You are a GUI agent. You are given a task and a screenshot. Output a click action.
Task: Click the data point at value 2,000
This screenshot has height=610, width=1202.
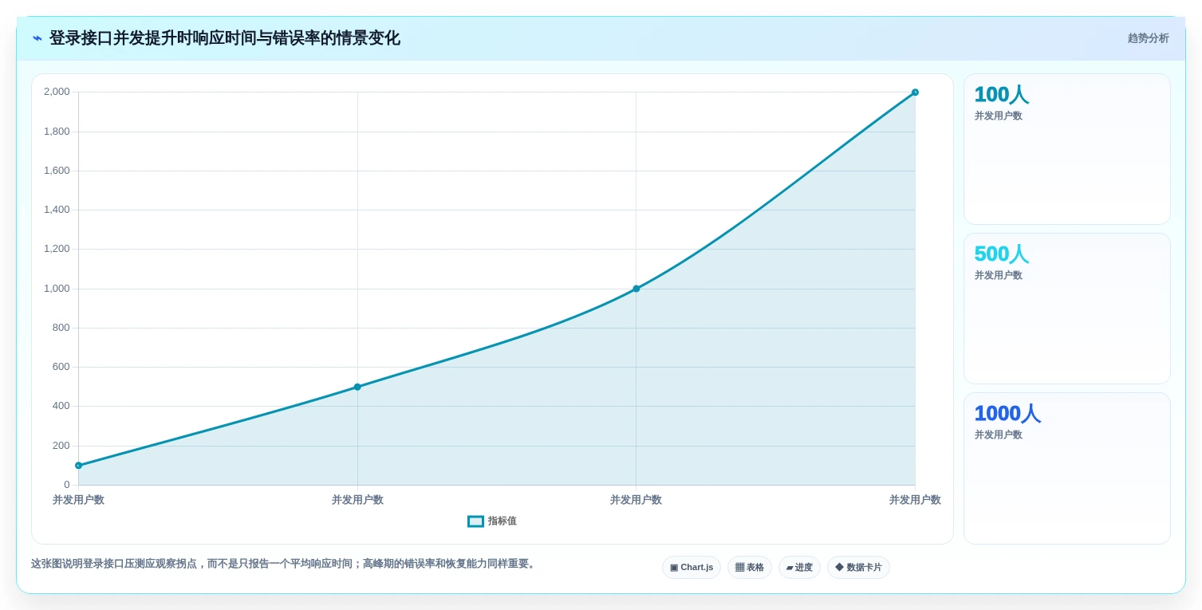915,92
